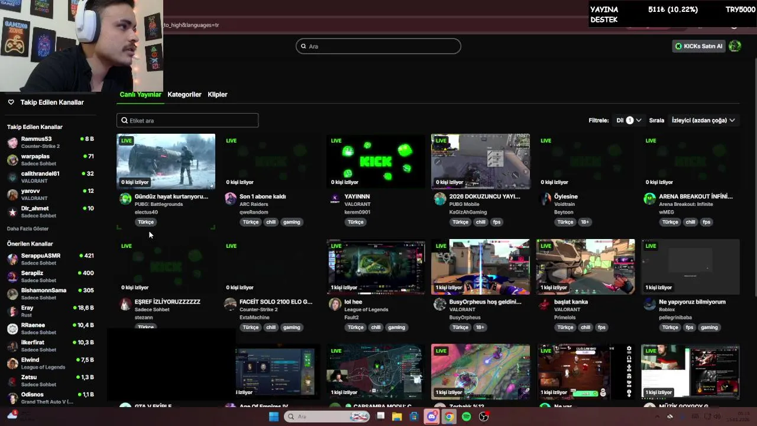The image size is (757, 426).
Task: Open the KaGizAhGaming streamer avatar
Action: point(440,199)
